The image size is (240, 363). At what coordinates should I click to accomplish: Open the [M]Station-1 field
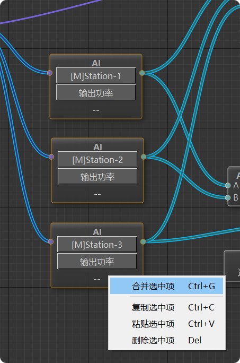tap(96, 75)
